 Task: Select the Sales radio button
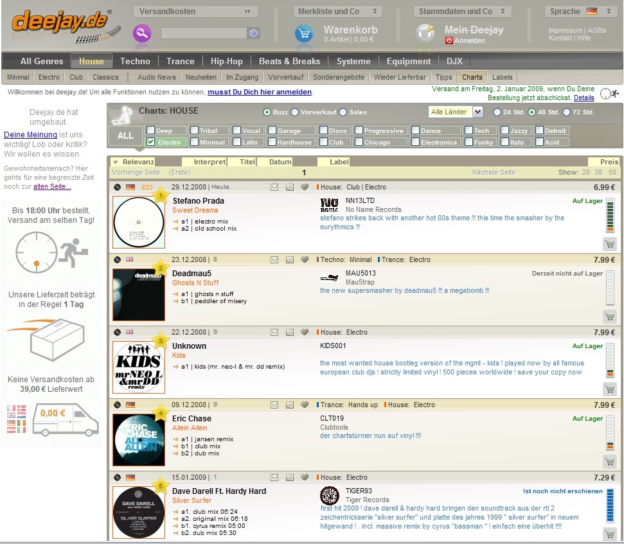coord(343,112)
